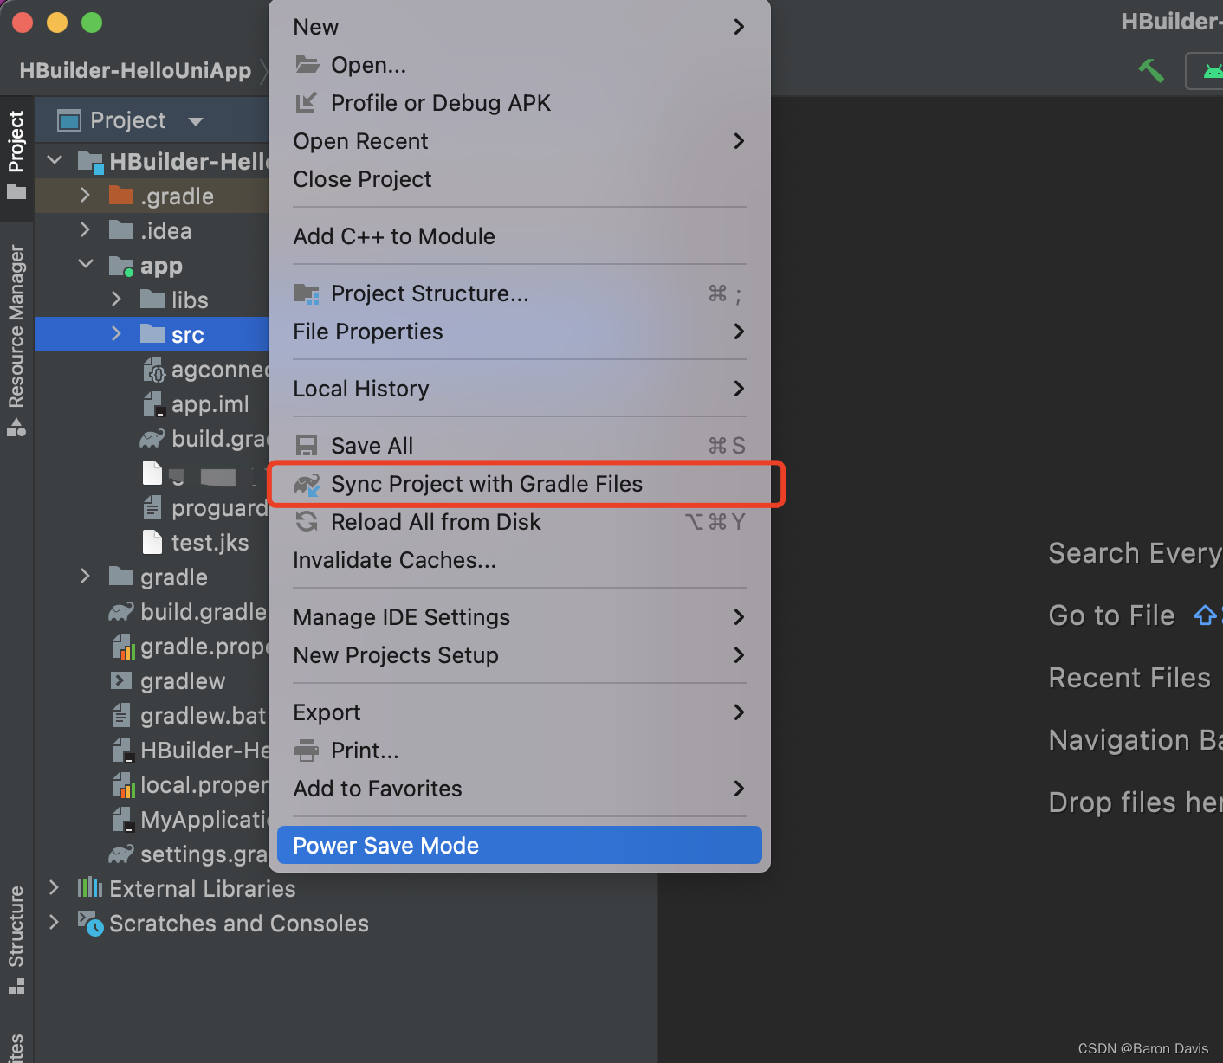Open the Project view dropdown arrow
The image size is (1223, 1063).
(196, 121)
